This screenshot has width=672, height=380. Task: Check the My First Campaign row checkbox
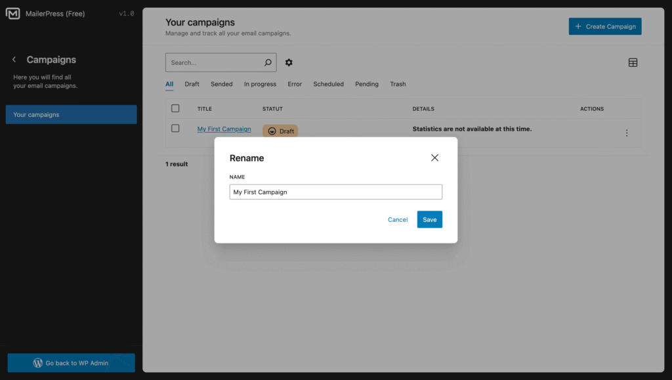tap(175, 129)
